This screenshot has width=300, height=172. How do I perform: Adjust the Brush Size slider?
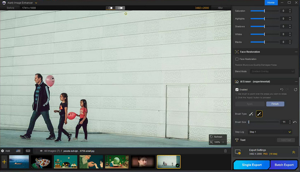click(x=264, y=122)
